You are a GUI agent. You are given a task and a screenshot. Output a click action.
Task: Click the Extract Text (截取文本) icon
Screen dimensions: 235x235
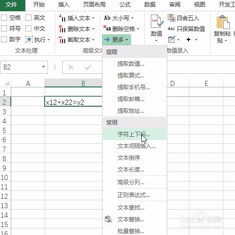[62, 40]
